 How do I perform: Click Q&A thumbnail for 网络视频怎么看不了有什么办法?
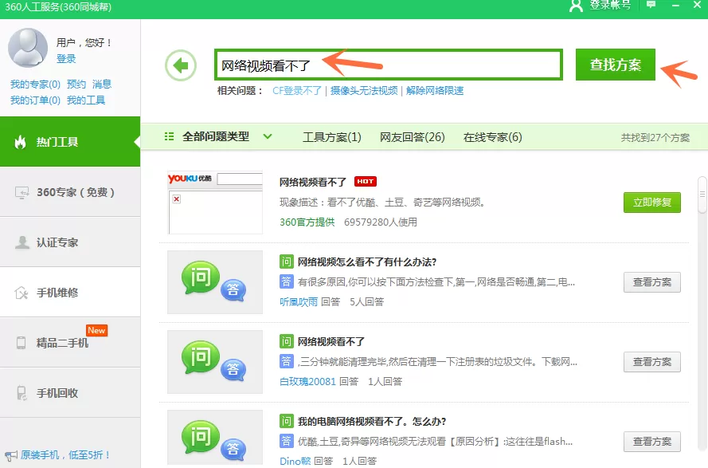tap(215, 282)
